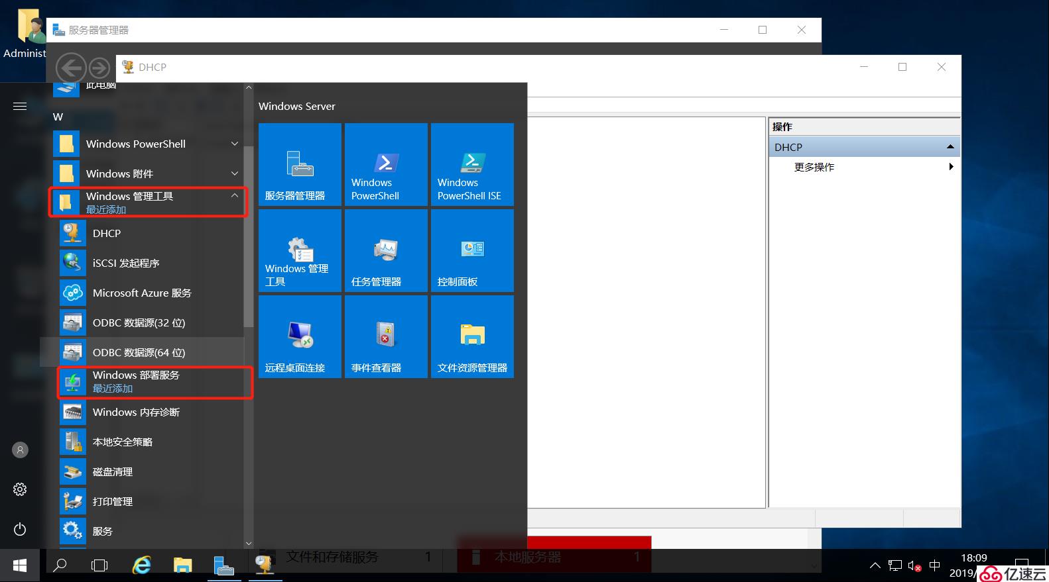The height and width of the screenshot is (582, 1049).
Task: Open the Windows PowerShell ISE tile
Action: point(472,164)
